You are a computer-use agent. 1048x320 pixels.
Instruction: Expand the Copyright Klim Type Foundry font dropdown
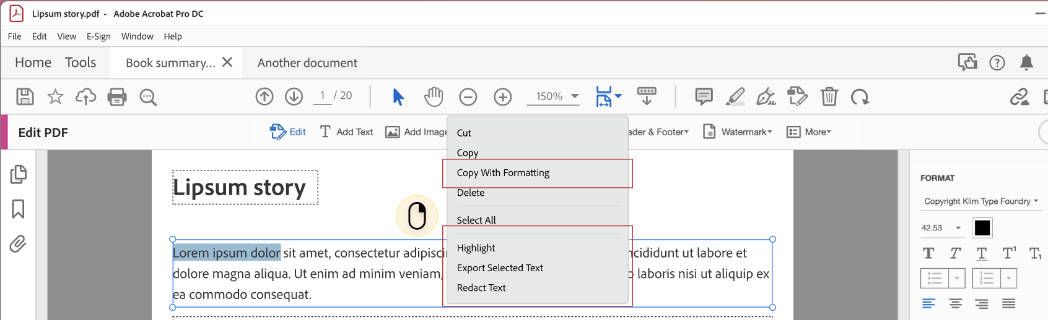[981, 201]
